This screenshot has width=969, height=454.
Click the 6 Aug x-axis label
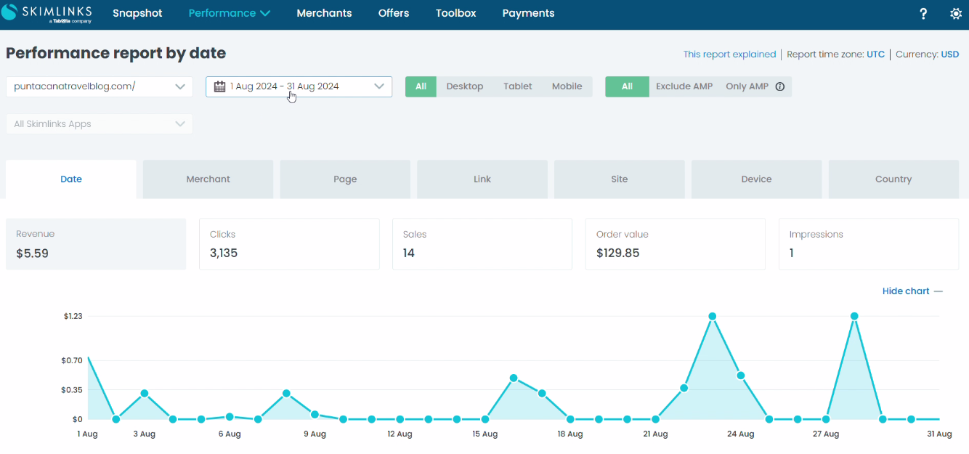230,434
